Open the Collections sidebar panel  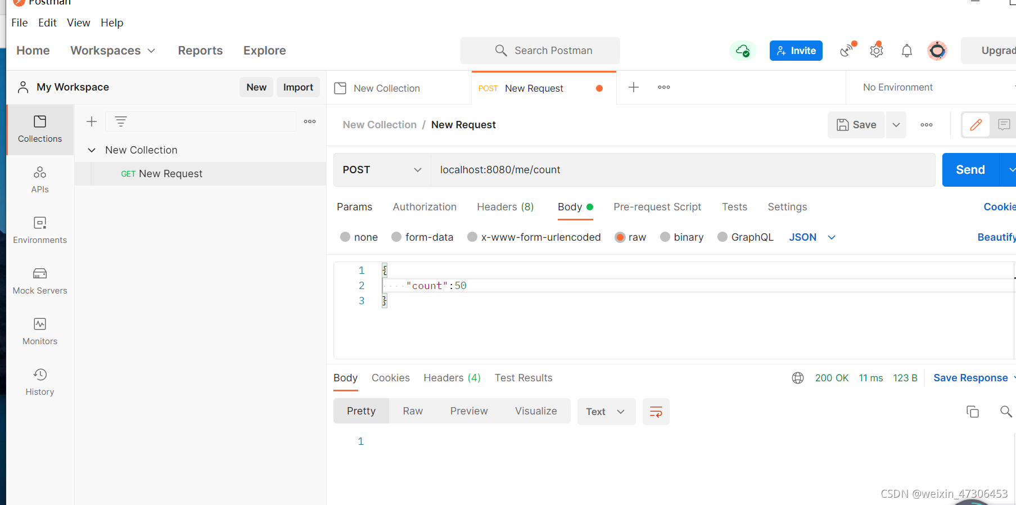click(x=40, y=129)
